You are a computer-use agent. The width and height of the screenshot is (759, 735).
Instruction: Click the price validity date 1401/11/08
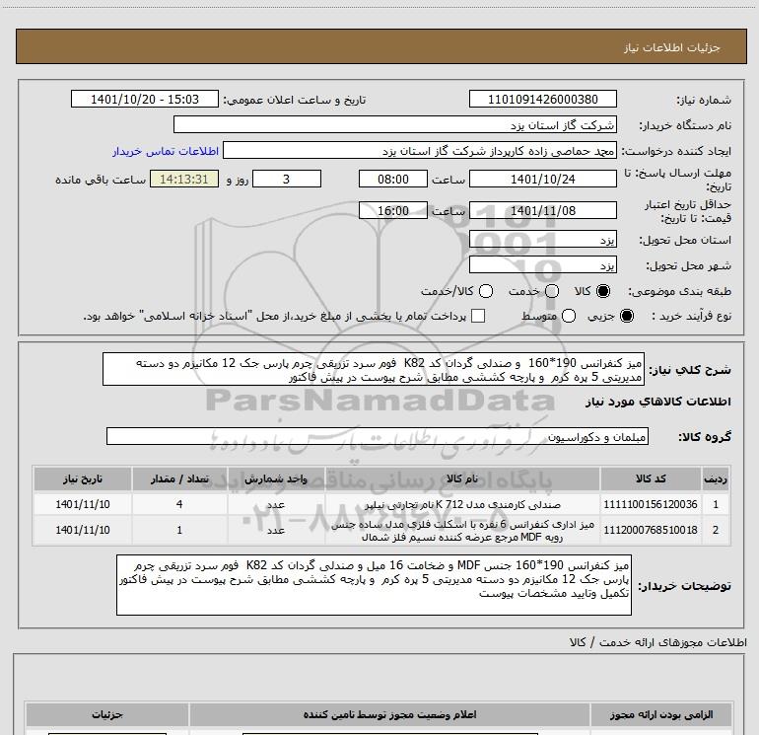(542, 210)
